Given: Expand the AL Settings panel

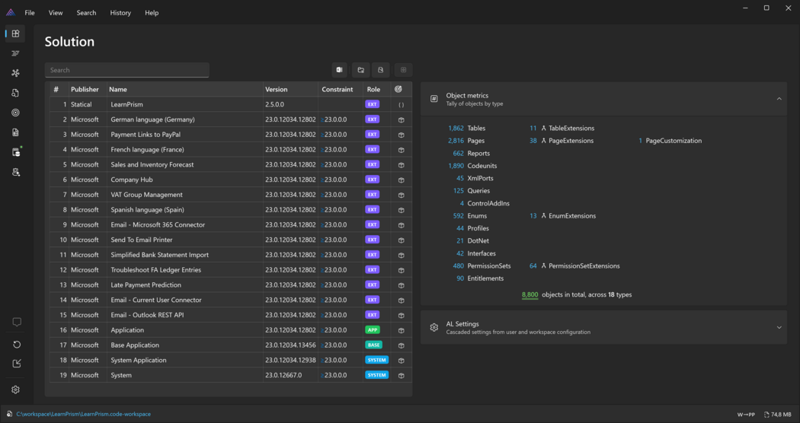Looking at the screenshot, I should [x=779, y=327].
